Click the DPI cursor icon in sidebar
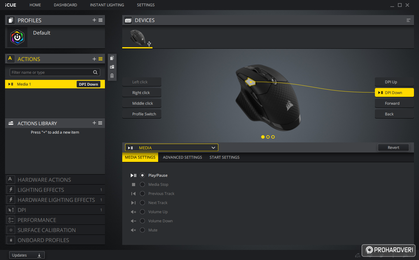 (x=11, y=210)
